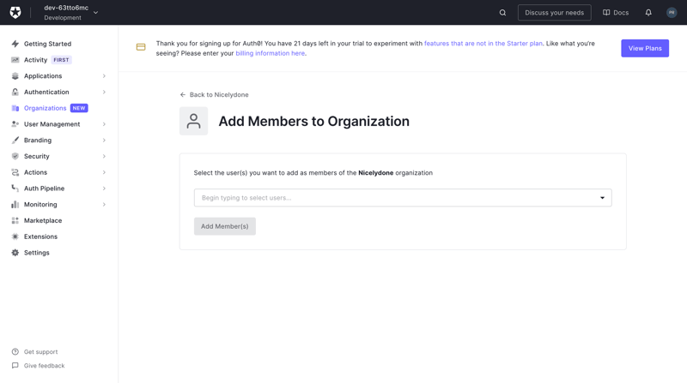Click the Auth Pipeline icon
Screen dimensions: 687x383
pyautogui.click(x=15, y=189)
